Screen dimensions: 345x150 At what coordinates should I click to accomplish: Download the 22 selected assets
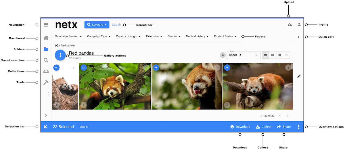tap(240, 127)
